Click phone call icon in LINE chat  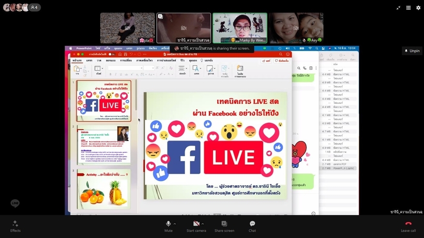coord(305,68)
